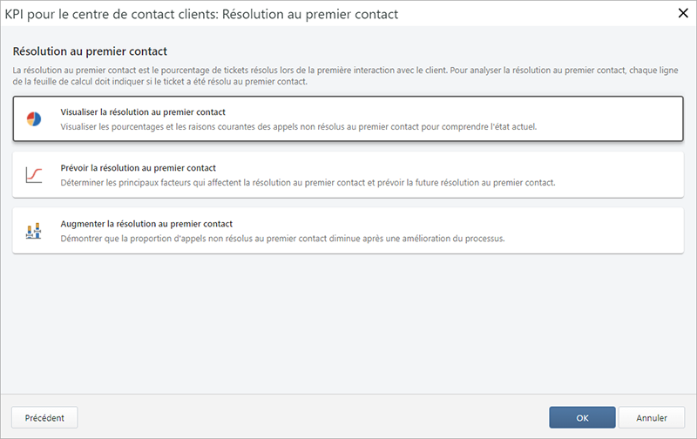Choose "Prévoir la résolution au premier contact" title
Viewport: 697px width, 439px height.
click(x=138, y=167)
